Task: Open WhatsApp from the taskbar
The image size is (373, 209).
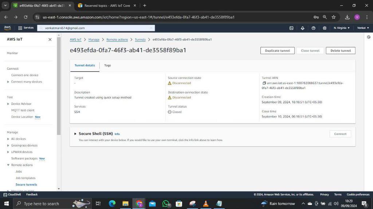Action: tap(166, 204)
